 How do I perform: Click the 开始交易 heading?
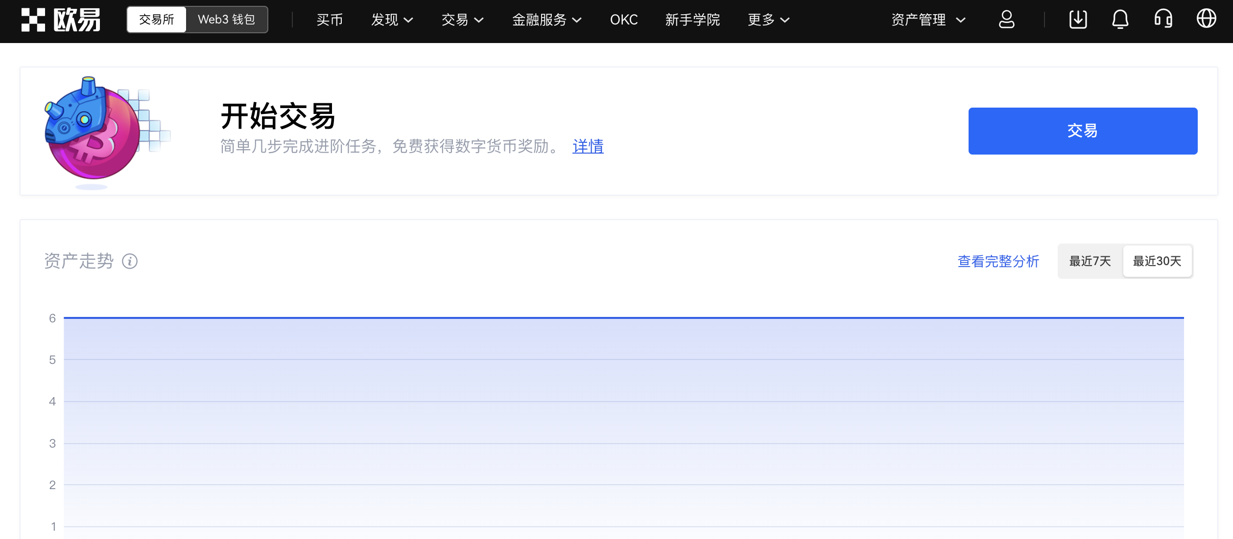pyautogui.click(x=278, y=116)
